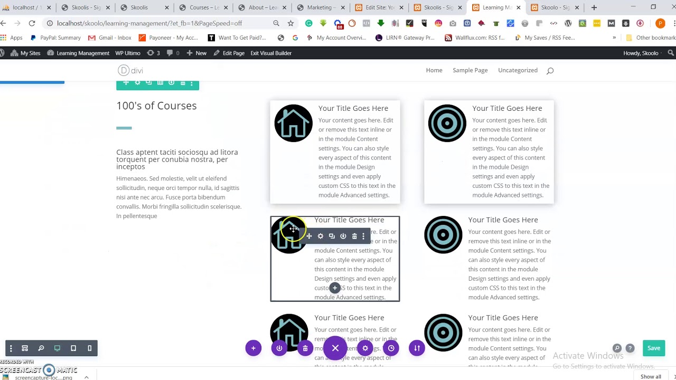The width and height of the screenshot is (676, 380).
Task: Expand download item chevron menu
Action: click(x=86, y=377)
